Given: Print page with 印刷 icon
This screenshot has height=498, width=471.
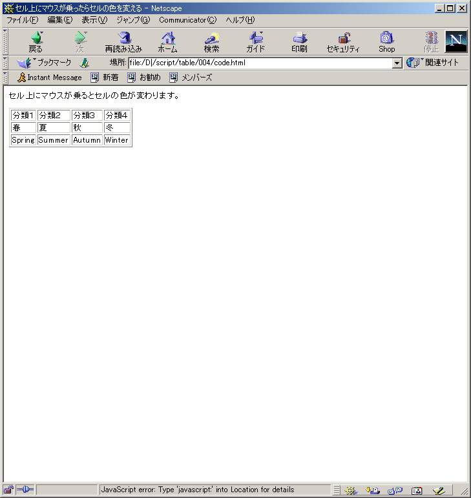Looking at the screenshot, I should tap(299, 41).
